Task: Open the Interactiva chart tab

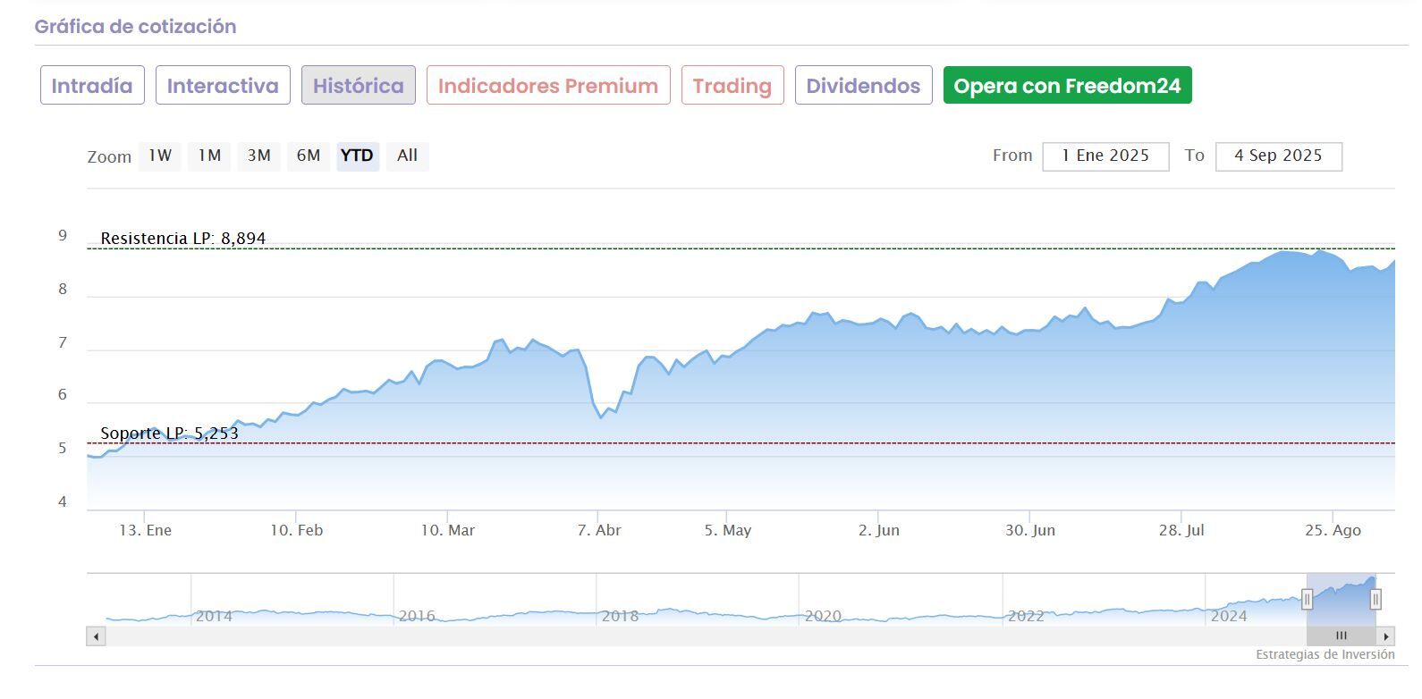Action: click(x=223, y=86)
